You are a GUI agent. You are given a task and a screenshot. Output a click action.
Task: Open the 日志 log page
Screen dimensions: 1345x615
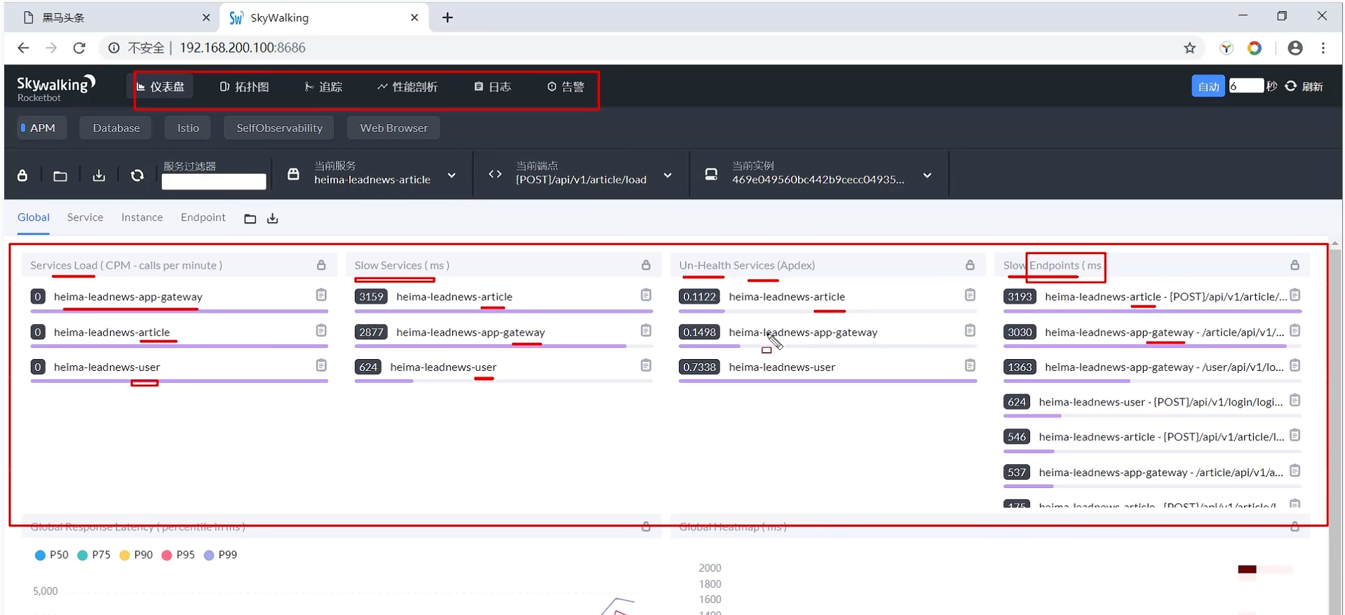click(492, 87)
